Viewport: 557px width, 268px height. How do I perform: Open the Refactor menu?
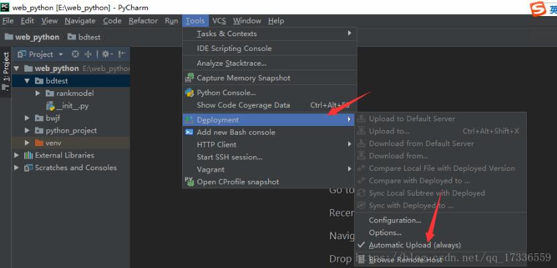click(x=143, y=21)
